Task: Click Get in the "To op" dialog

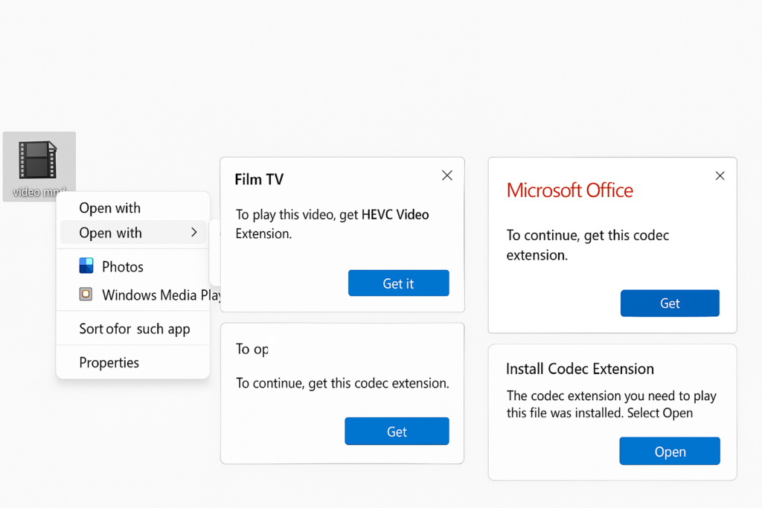Action: 397,431
